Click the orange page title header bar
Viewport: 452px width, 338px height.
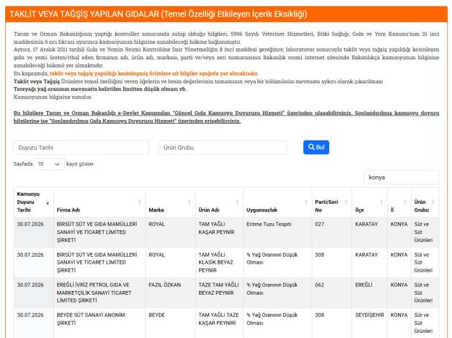(x=226, y=14)
